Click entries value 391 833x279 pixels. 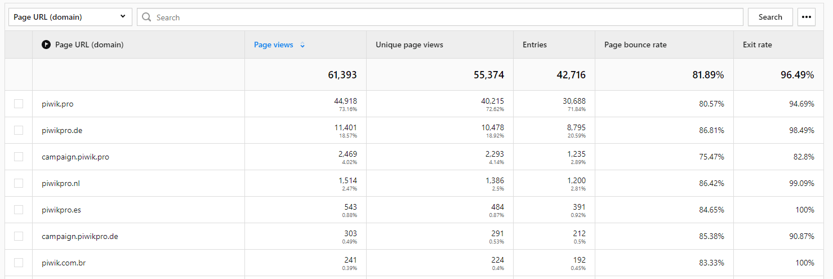pyautogui.click(x=579, y=207)
